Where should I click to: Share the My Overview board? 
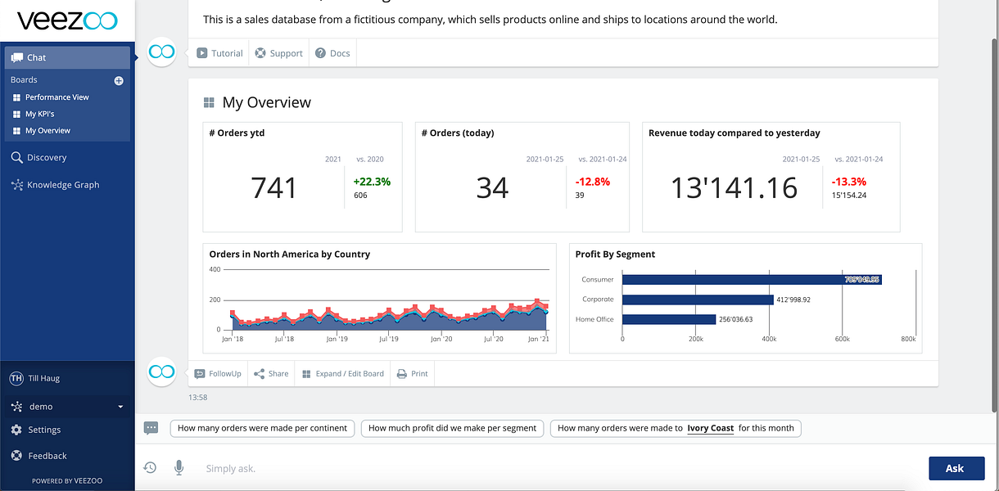[x=270, y=373]
